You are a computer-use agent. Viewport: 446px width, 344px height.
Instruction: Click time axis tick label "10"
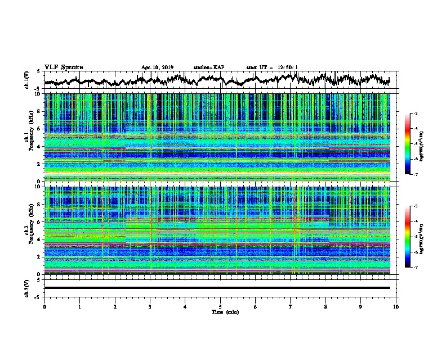click(396, 307)
